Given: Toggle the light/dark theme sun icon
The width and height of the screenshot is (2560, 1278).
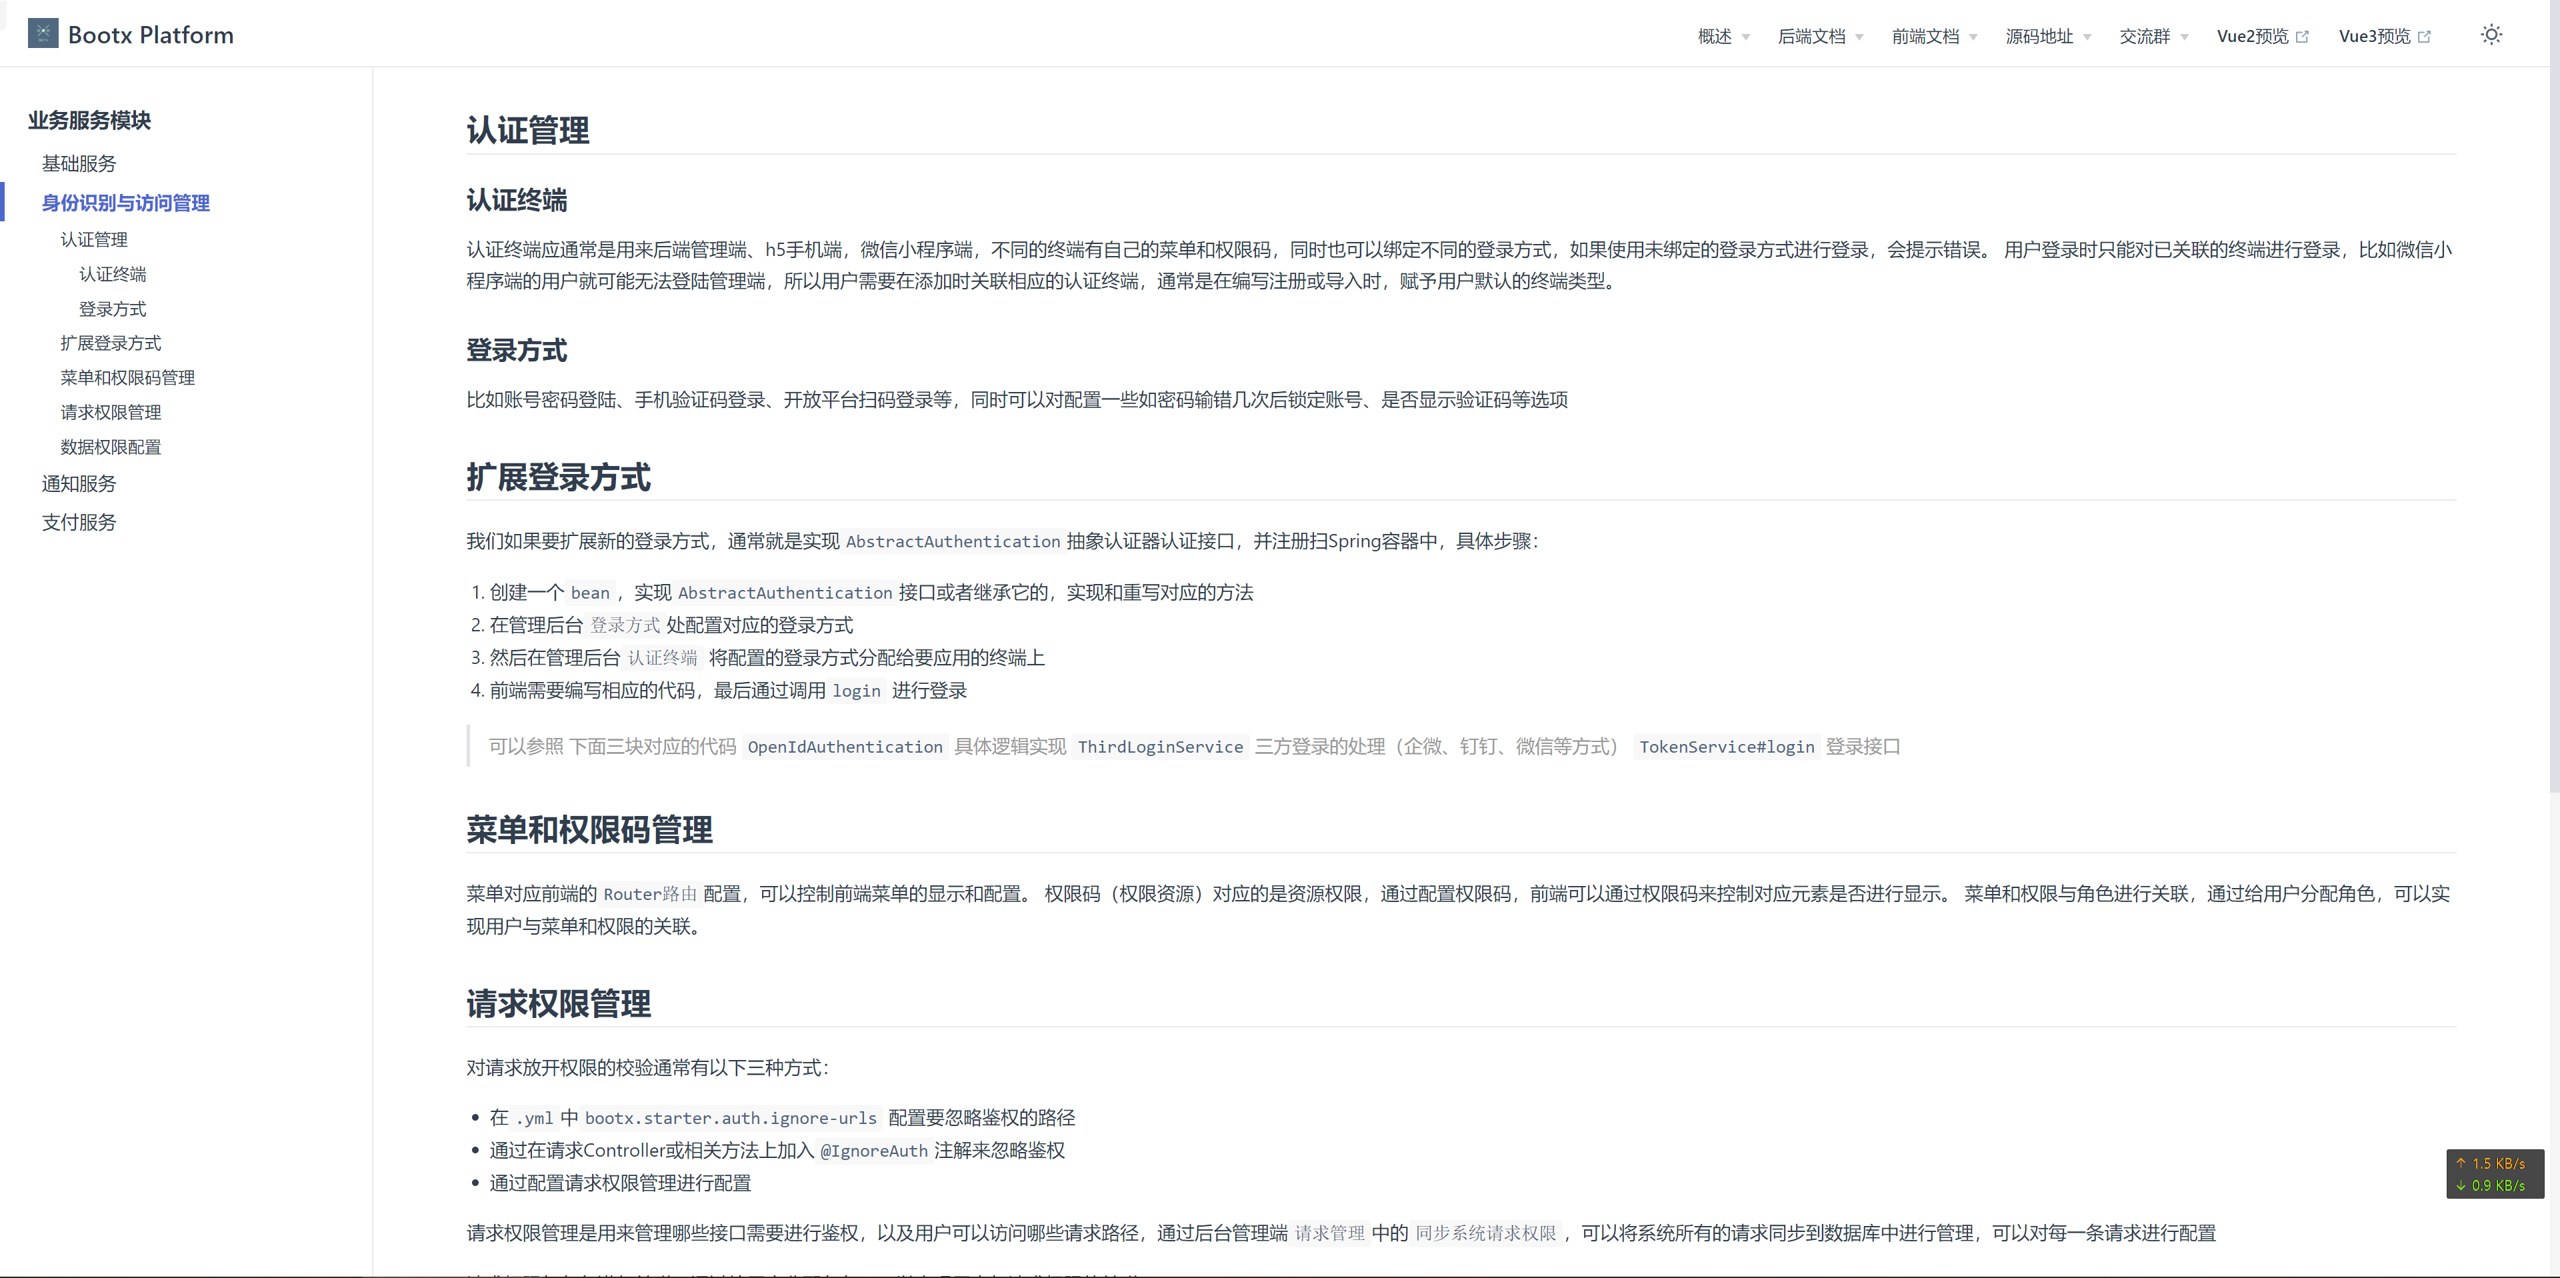Looking at the screenshot, I should (2491, 35).
